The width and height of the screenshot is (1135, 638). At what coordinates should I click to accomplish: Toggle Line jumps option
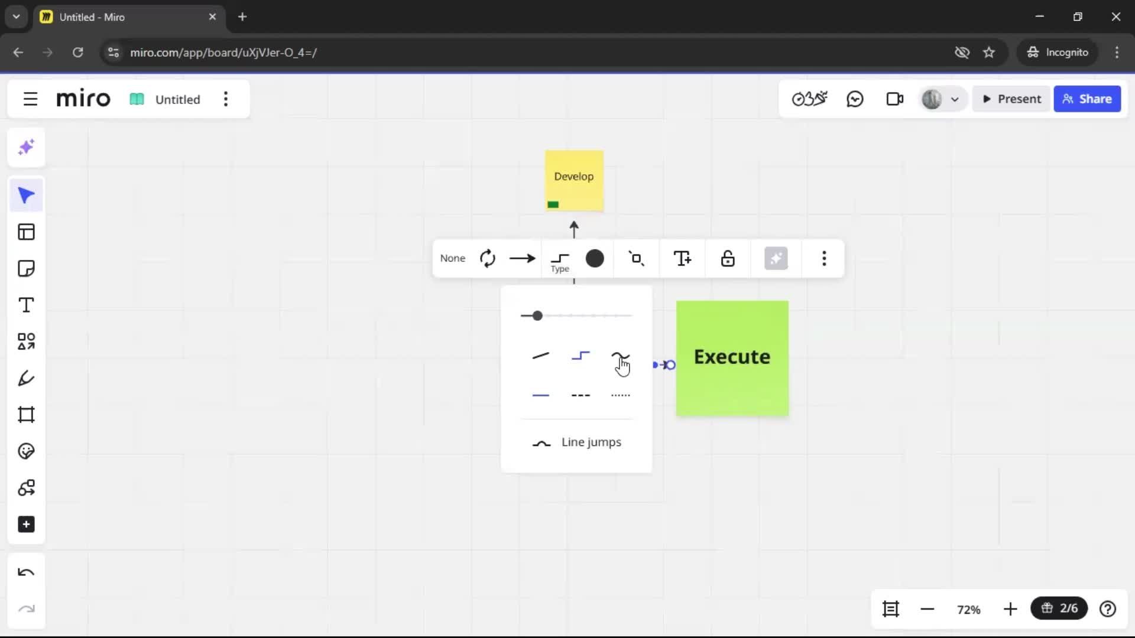[576, 442]
